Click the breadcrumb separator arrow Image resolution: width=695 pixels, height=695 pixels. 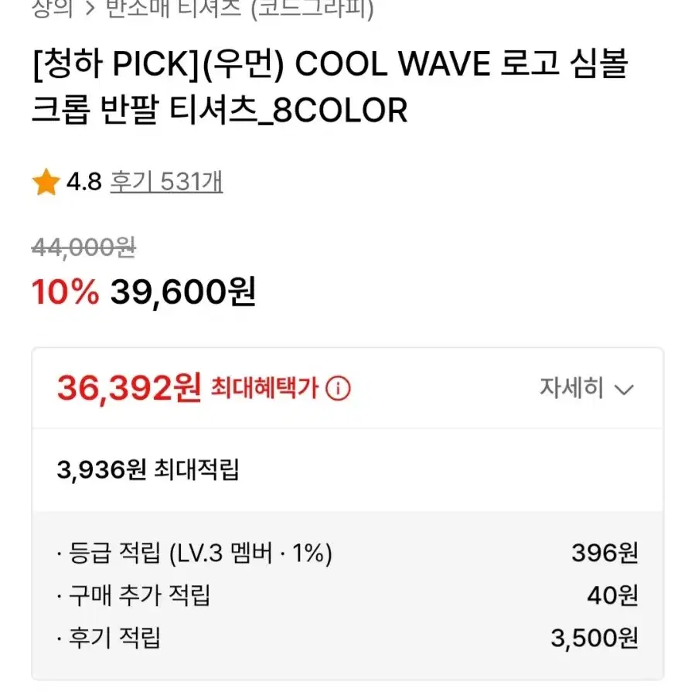pyautogui.click(x=90, y=9)
